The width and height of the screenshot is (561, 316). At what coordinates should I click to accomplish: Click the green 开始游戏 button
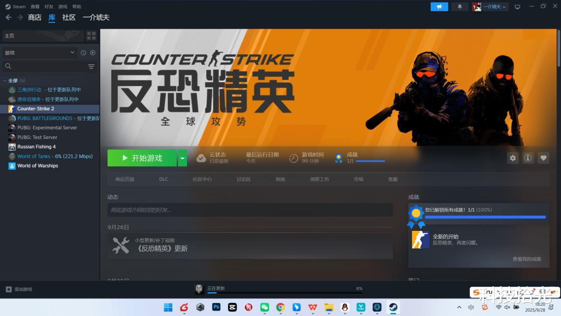(x=142, y=158)
